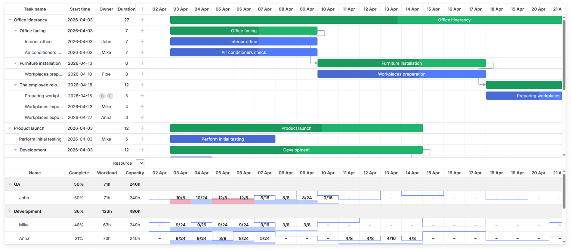The width and height of the screenshot is (571, 251).
Task: Add a subtask to Office itinerary row
Action: tap(142, 20)
